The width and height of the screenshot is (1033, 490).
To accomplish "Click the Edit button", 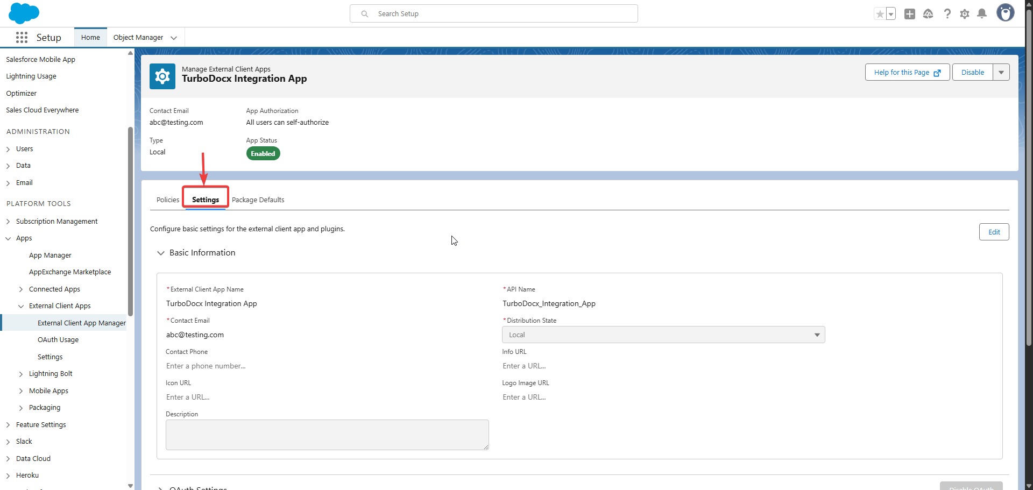I will (994, 232).
